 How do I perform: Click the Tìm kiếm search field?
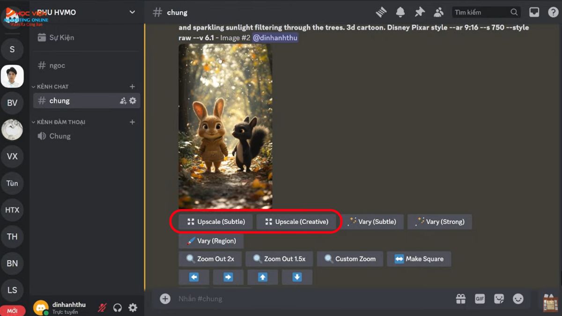point(486,12)
